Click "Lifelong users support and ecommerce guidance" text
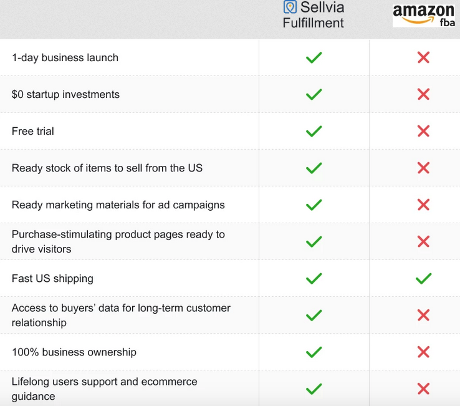The image size is (460, 406). pos(104,389)
